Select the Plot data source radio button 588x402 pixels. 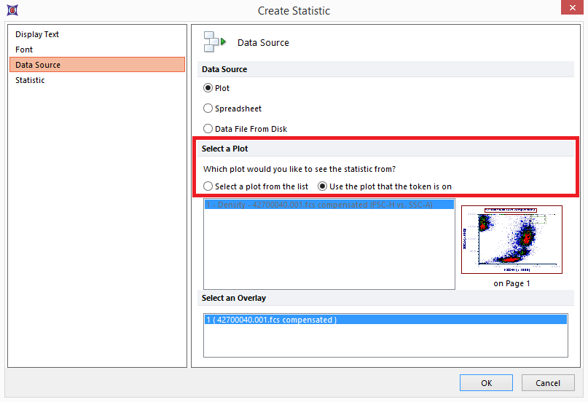pos(208,88)
